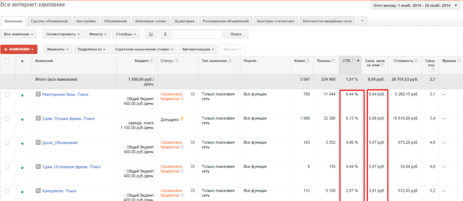
Task: Open campaign Доски_Объявлений
Action: point(60,143)
